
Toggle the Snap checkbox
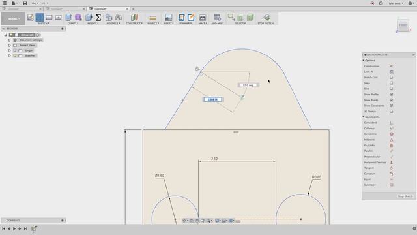tap(392, 83)
